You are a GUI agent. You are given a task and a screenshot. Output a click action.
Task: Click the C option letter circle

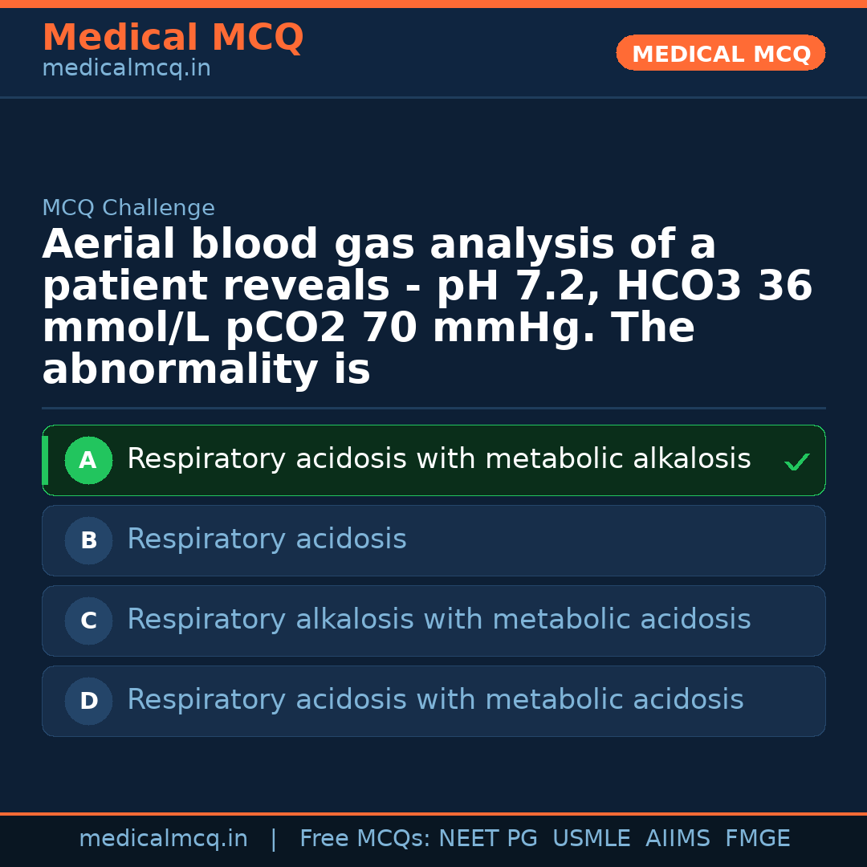point(88,621)
